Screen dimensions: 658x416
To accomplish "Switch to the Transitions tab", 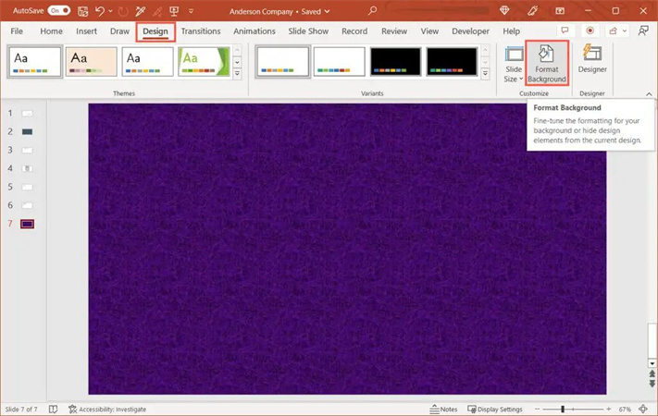I will 201,31.
